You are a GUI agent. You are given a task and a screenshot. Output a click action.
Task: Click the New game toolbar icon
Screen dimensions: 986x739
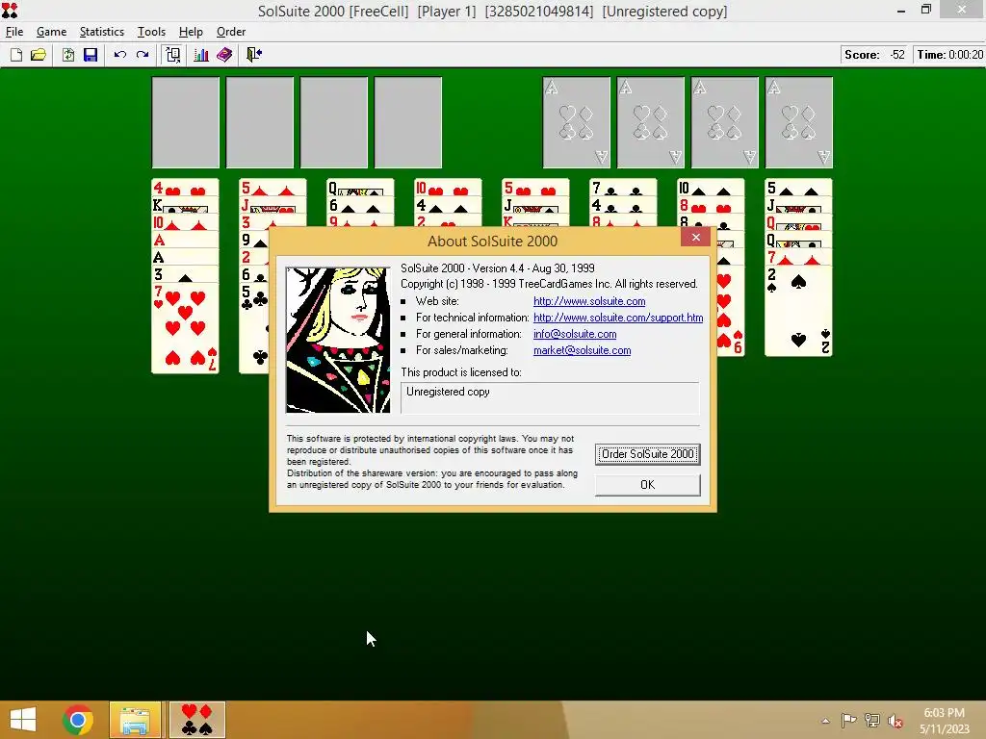tap(16, 55)
